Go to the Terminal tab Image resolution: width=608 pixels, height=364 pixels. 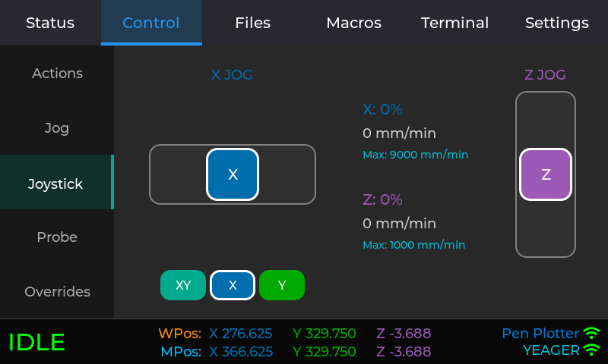[455, 23]
